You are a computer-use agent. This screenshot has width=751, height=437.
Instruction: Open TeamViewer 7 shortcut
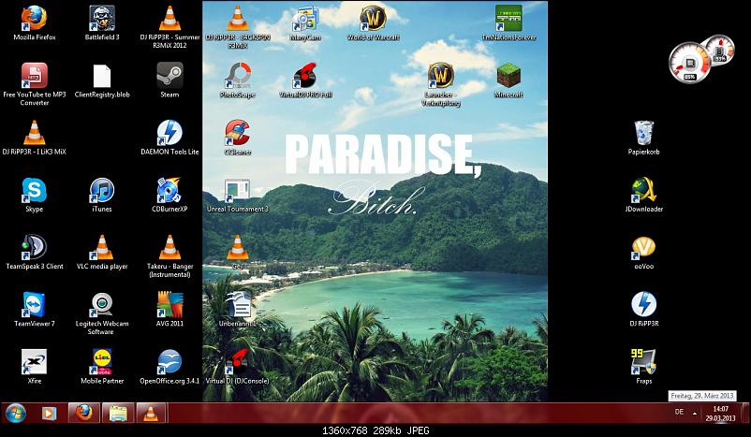click(34, 305)
